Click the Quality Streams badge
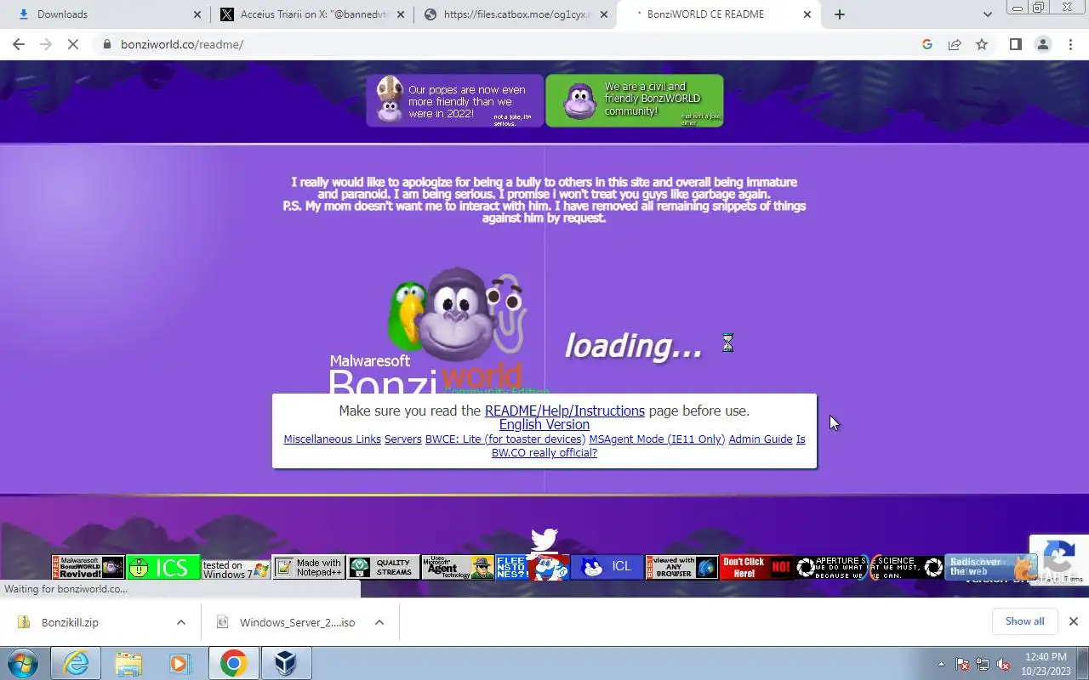The width and height of the screenshot is (1089, 680). (383, 568)
